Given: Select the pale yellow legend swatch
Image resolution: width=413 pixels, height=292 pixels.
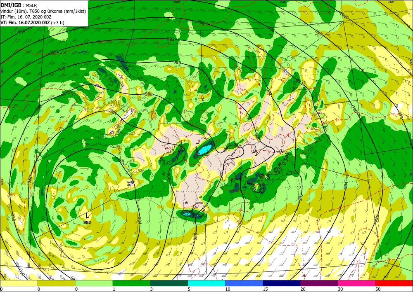Looking at the screenshot, I should (19, 283).
